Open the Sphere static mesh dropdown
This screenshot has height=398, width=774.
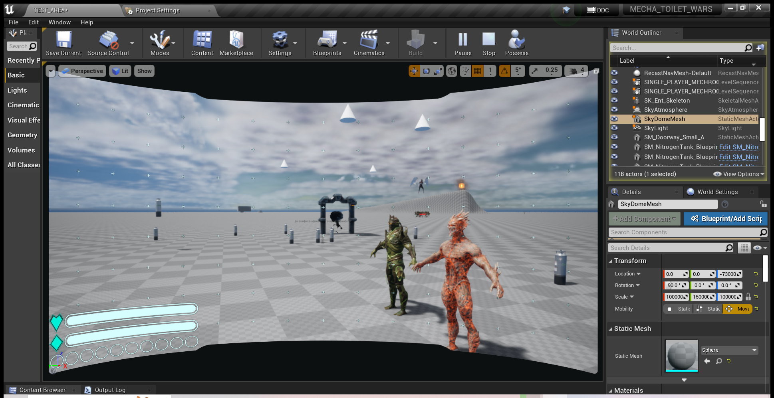click(729, 350)
